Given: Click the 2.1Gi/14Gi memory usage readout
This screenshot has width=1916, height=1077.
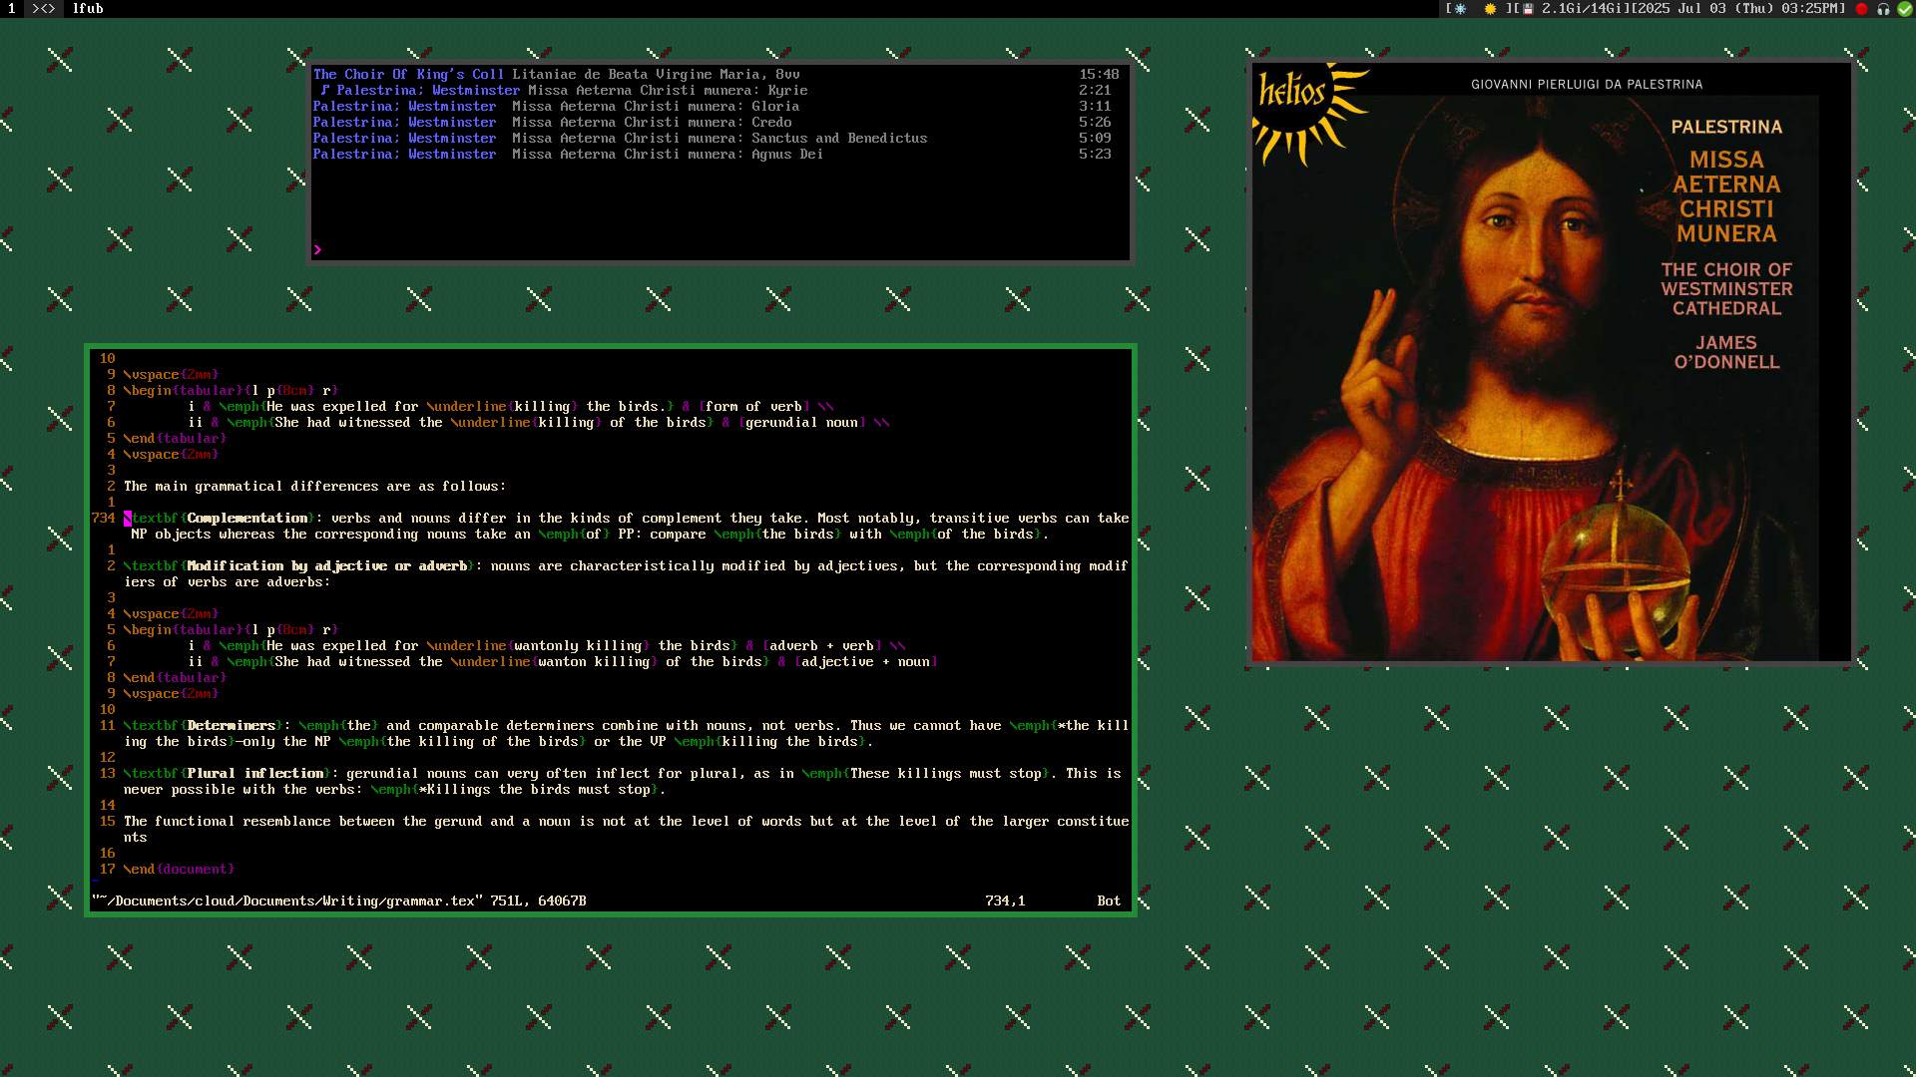Looking at the screenshot, I should point(1586,8).
